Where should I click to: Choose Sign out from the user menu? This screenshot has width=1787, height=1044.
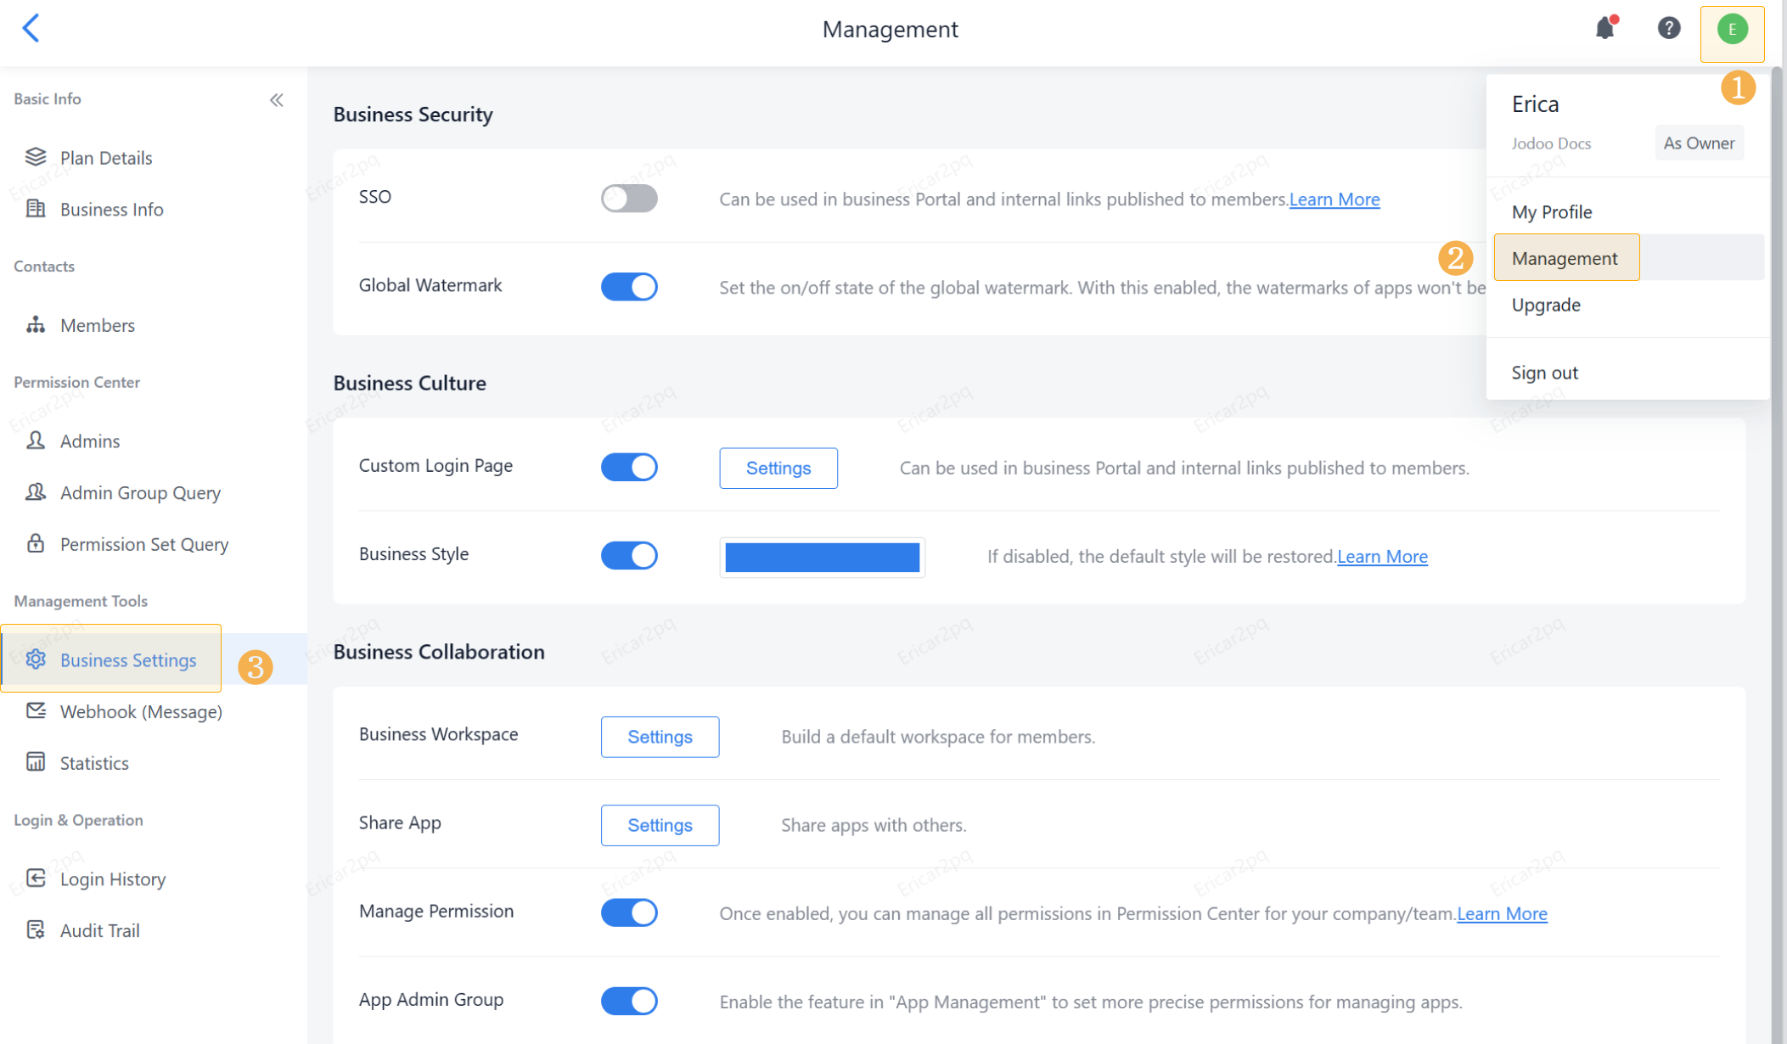[x=1544, y=373]
